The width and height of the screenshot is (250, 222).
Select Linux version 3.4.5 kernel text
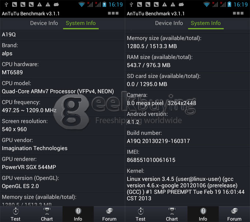coord(186,189)
